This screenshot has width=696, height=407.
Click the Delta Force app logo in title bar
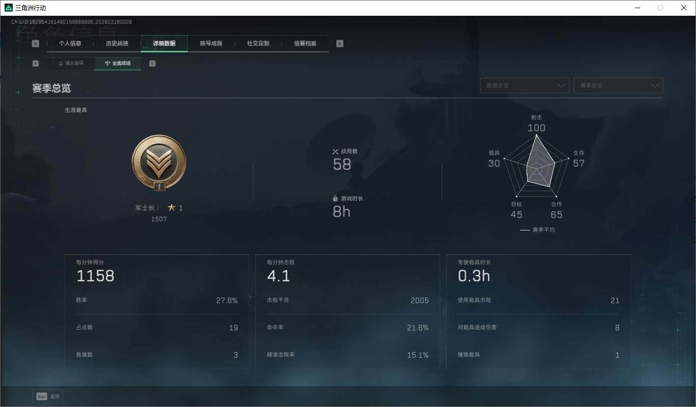8,8
